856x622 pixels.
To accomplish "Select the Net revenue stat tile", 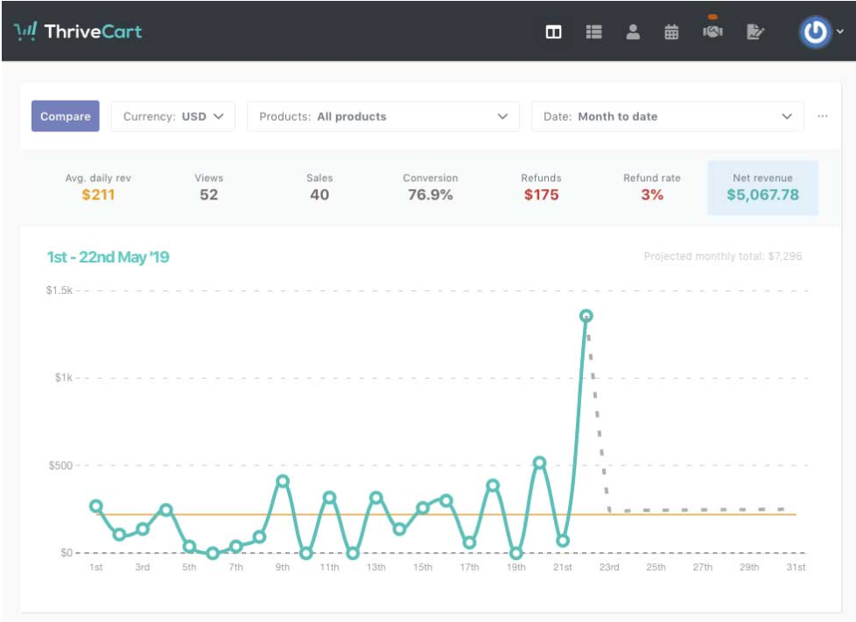I will click(762, 187).
